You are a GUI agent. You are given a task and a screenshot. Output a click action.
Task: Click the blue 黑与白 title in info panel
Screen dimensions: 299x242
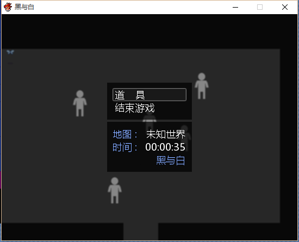pyautogui.click(x=171, y=160)
